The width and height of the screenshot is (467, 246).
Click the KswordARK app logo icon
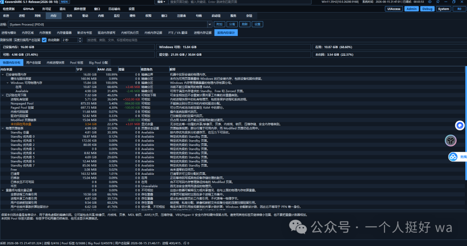point(2,2)
